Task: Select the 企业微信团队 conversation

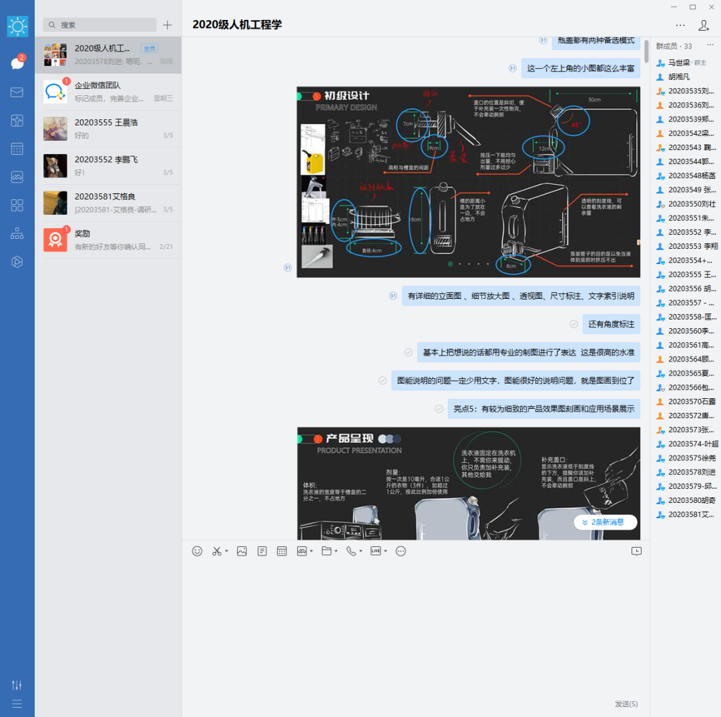Action: coord(107,91)
